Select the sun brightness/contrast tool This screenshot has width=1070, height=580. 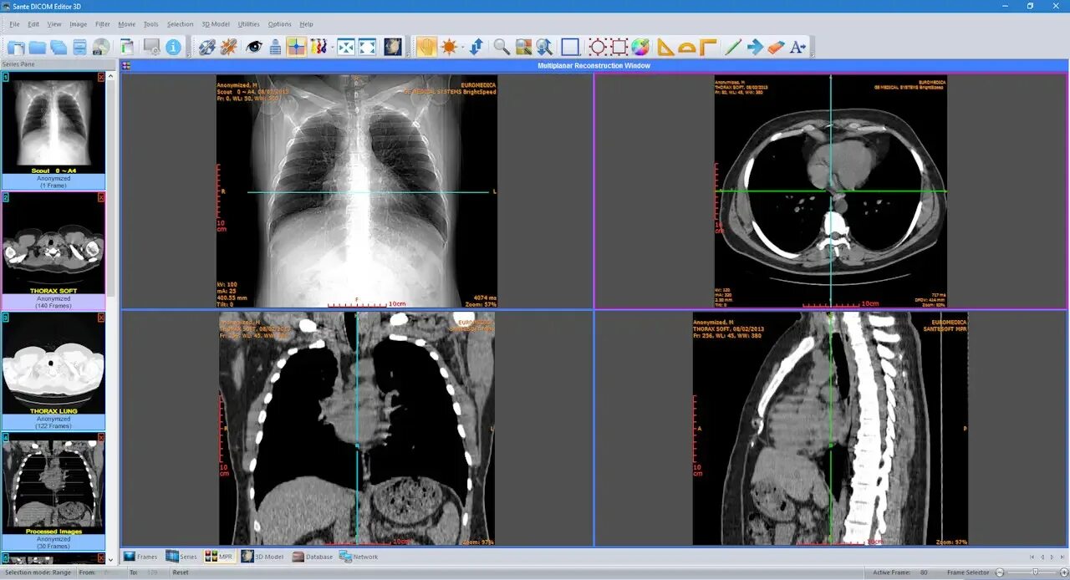click(450, 47)
